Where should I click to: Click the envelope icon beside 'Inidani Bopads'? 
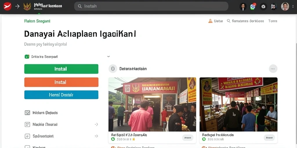(28, 113)
